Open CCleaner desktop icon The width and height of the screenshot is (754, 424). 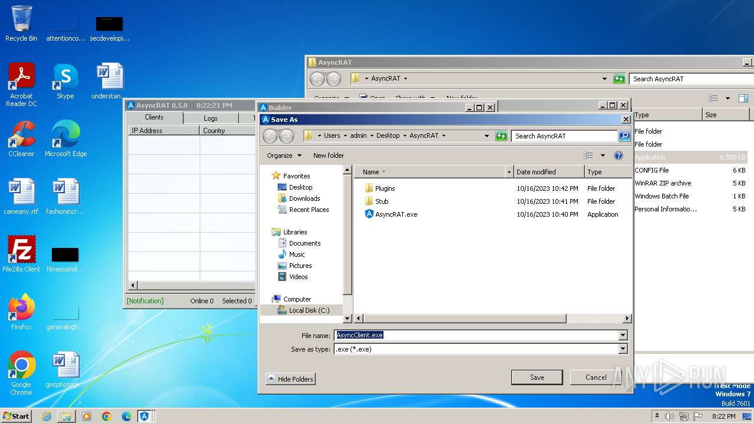(21, 139)
